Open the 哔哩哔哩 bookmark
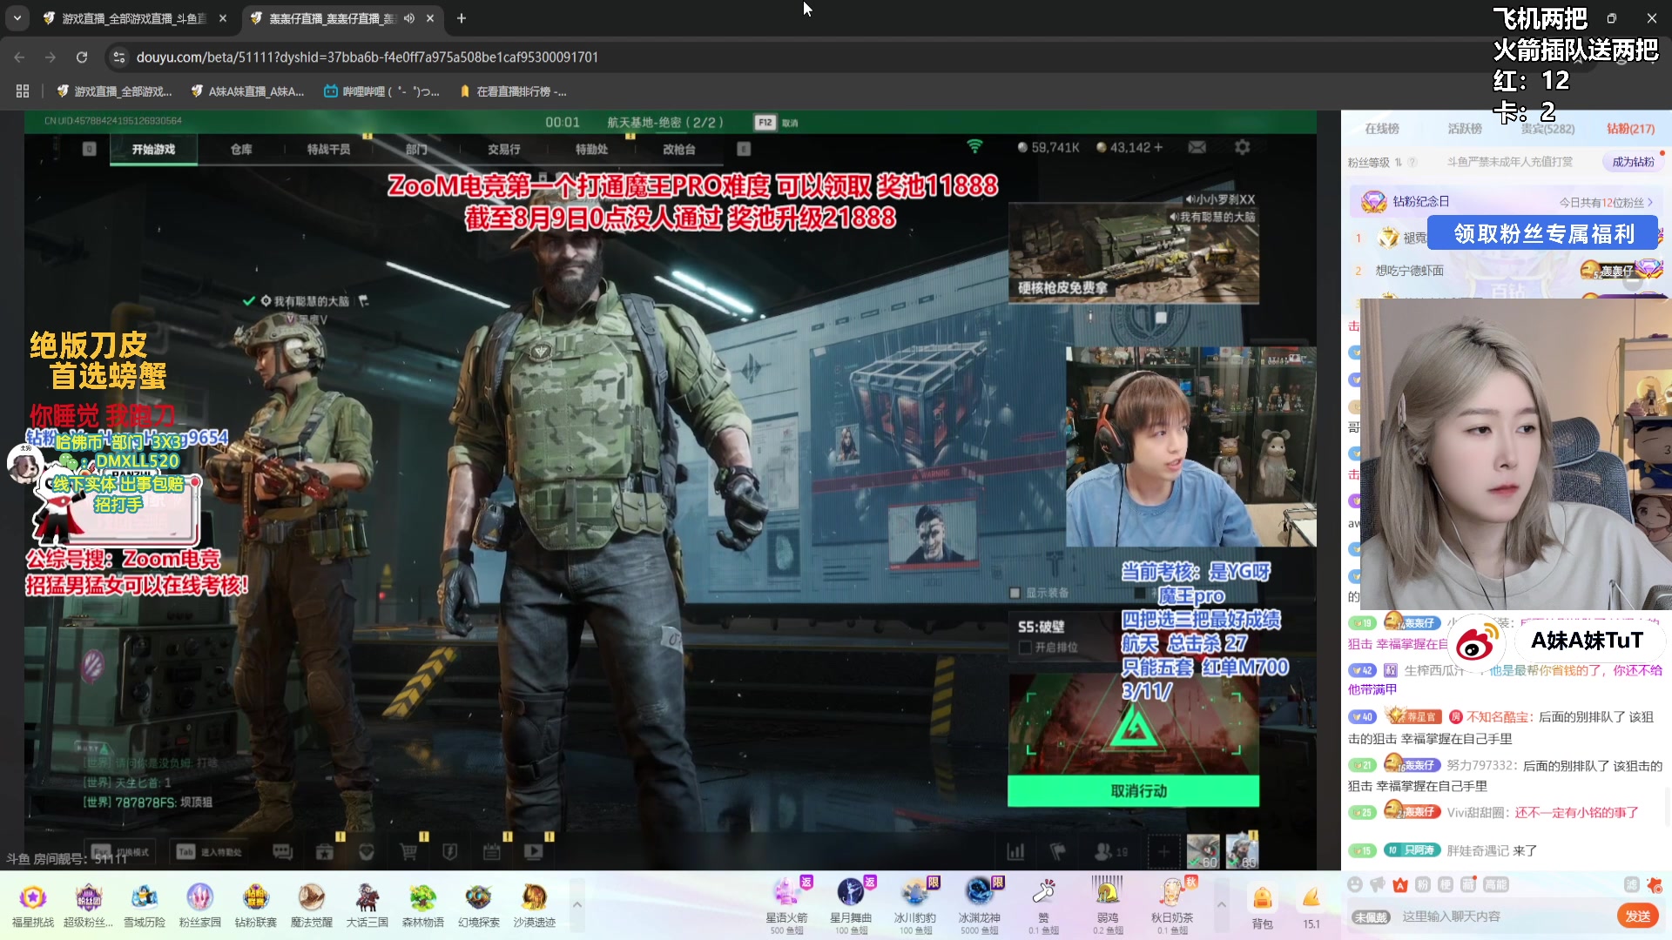Viewport: 1672px width, 940px height. coord(381,91)
